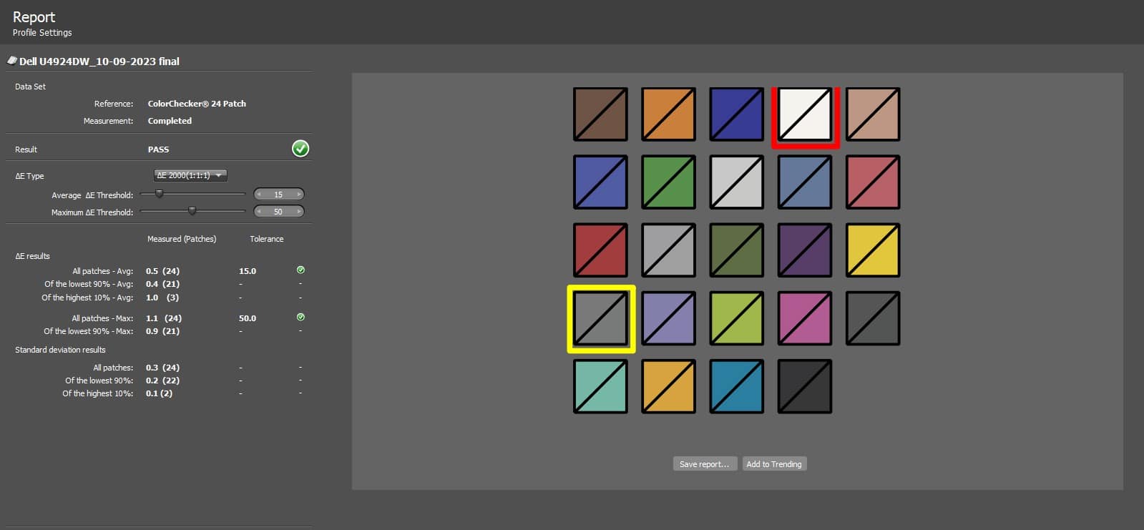This screenshot has width=1144, height=530.
Task: Decrease the Average ΔE Threshold value arrow
Action: point(259,195)
